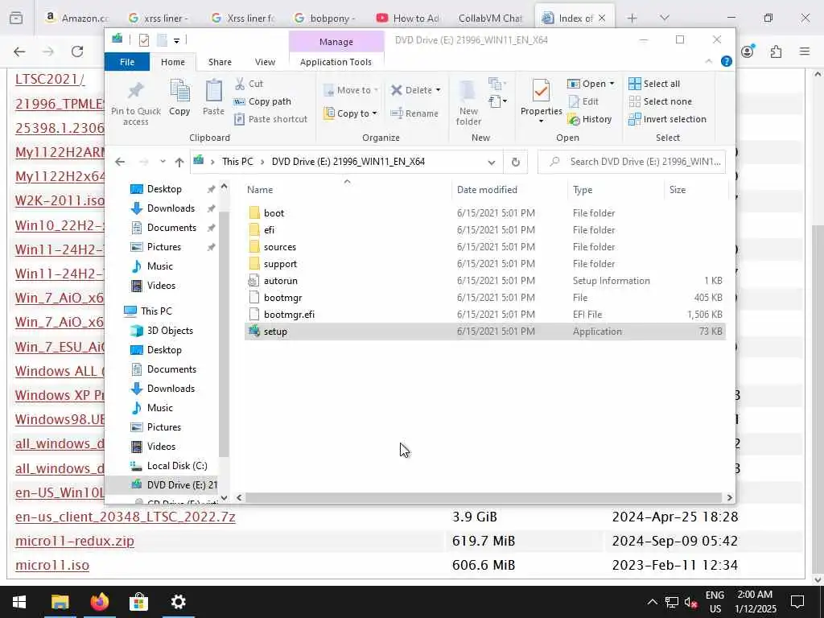Screen dimensions: 824x618
Task: Open micro11.iso link
Action: point(52,566)
